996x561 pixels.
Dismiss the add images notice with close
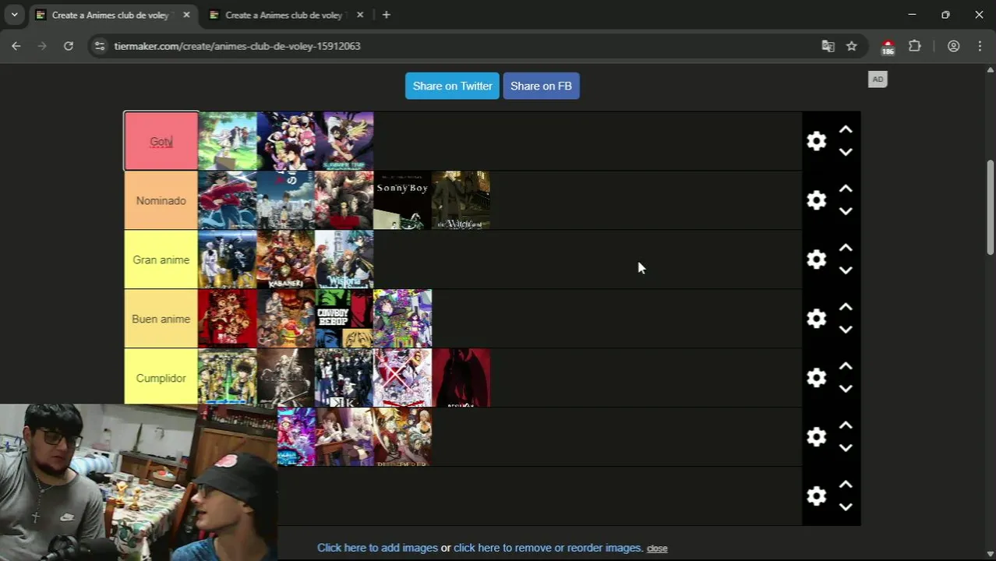point(657,549)
